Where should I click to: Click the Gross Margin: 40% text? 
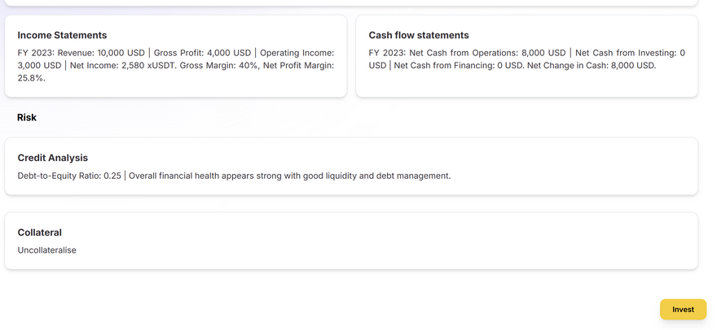tap(218, 65)
